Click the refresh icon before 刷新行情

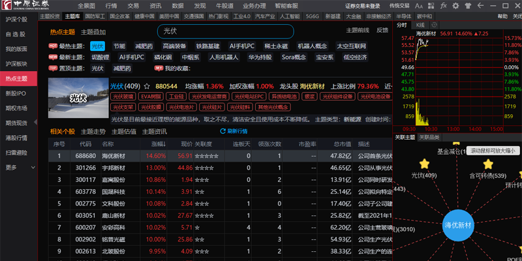click(x=223, y=131)
